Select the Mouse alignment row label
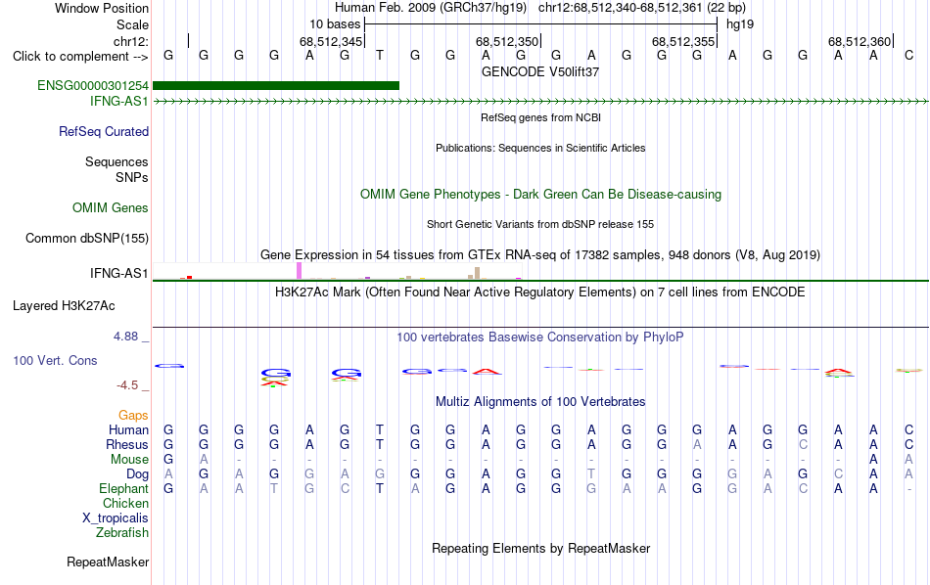930x585 pixels. 129,460
